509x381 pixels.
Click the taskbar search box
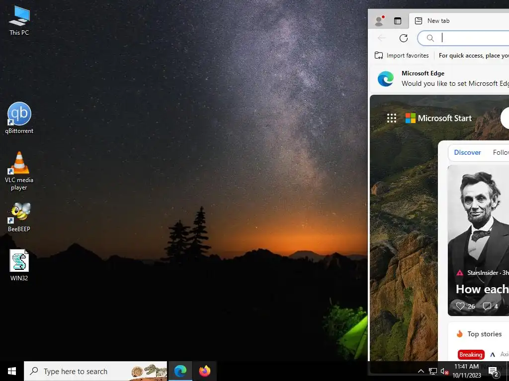click(95, 371)
